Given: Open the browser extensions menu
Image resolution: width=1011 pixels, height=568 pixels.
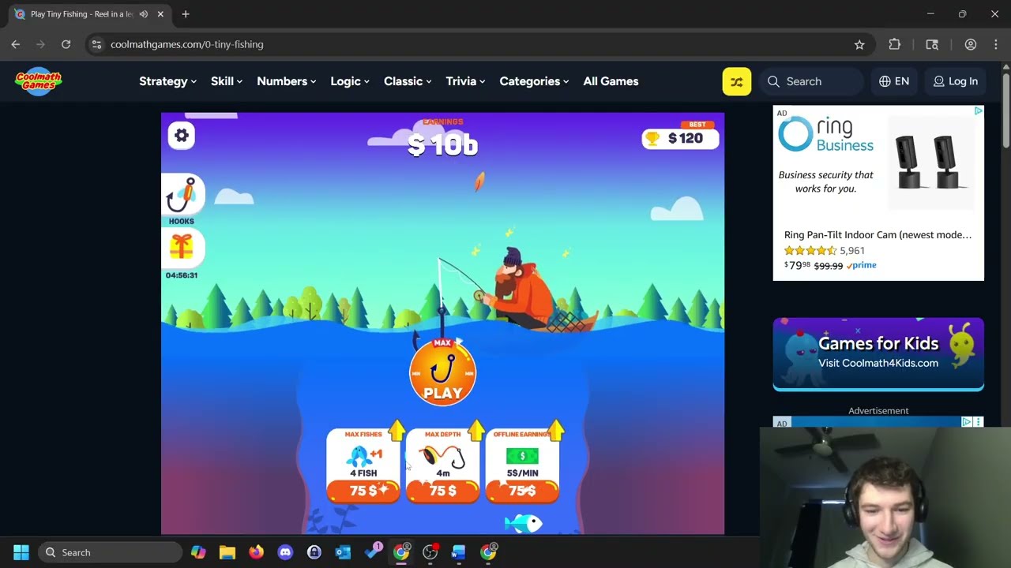Looking at the screenshot, I should pos(894,44).
